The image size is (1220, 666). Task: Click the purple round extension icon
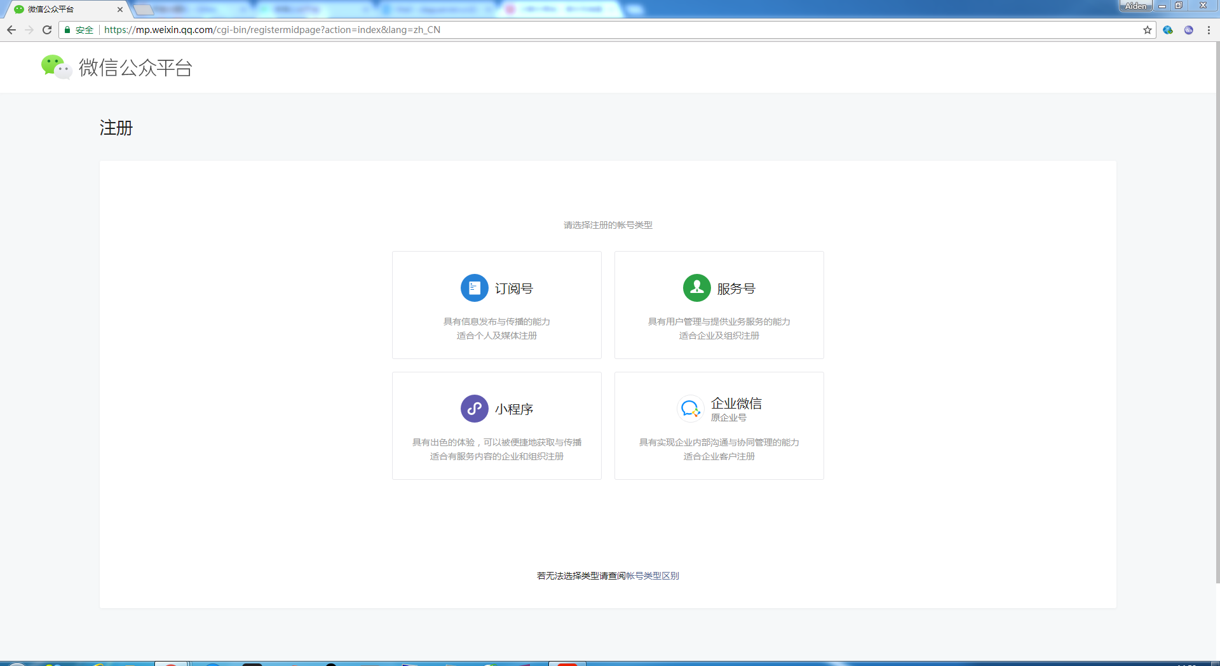point(1188,30)
